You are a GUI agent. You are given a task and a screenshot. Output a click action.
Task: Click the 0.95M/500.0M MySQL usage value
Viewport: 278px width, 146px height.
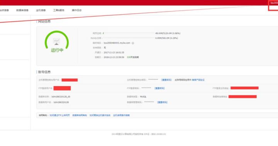166,38
